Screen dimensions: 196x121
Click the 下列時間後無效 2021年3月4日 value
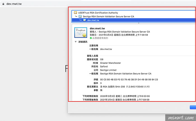coord(125,100)
